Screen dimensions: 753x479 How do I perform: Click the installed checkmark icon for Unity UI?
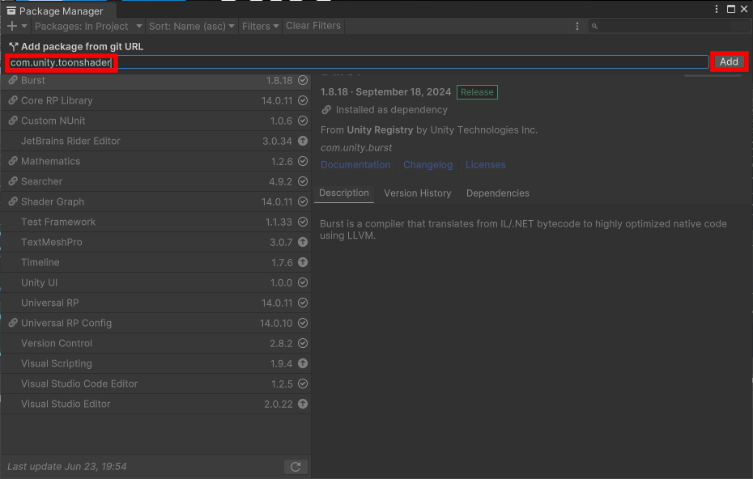click(303, 282)
